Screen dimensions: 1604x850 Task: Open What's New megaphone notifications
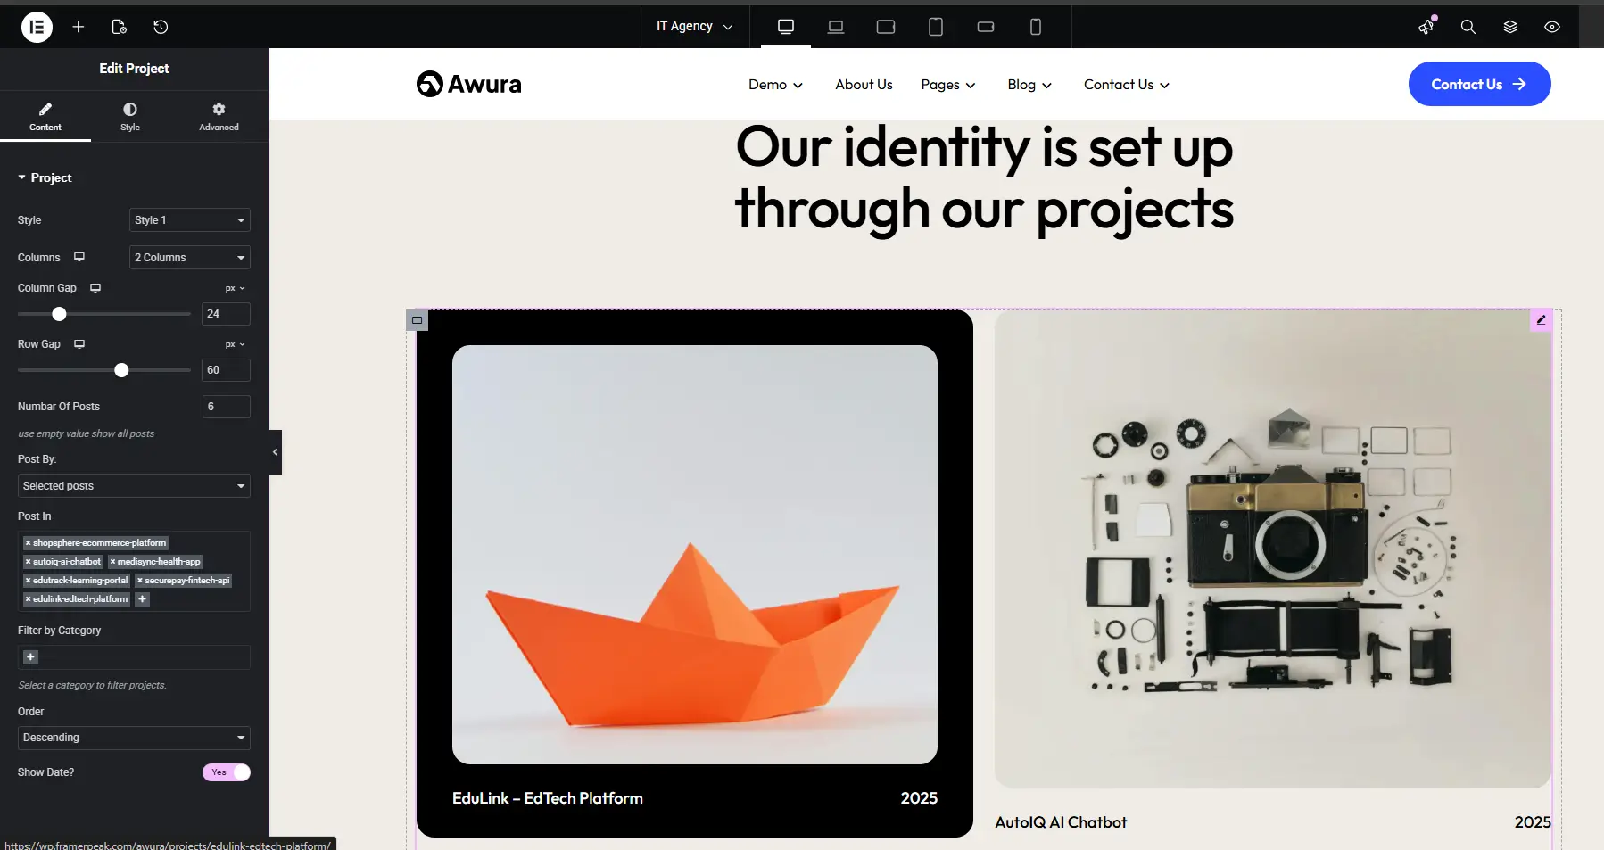1426,27
